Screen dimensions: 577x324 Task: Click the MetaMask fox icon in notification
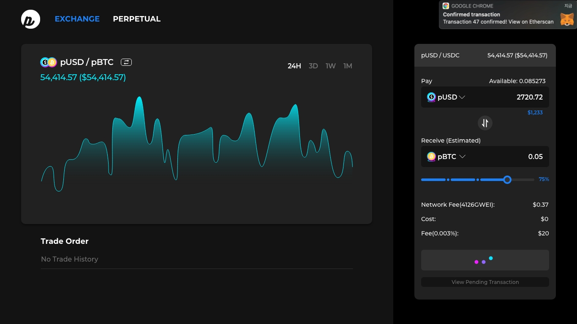point(567,19)
